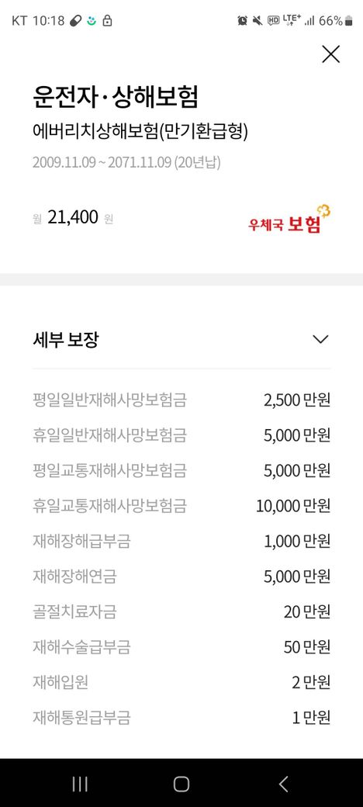The height and width of the screenshot is (807, 363).
Task: Select the 휴일교통재해사망보험금 row
Action: coord(181,506)
